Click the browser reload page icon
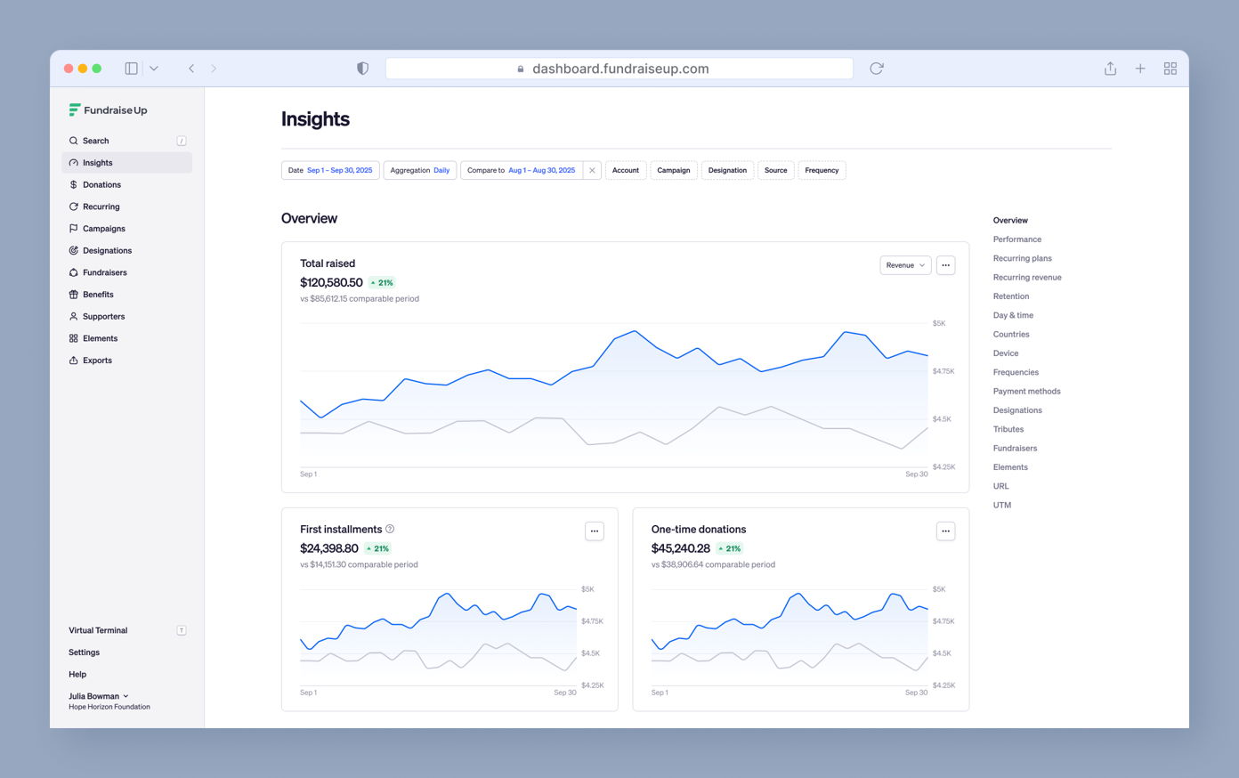Image resolution: width=1239 pixels, height=778 pixels. tap(876, 69)
